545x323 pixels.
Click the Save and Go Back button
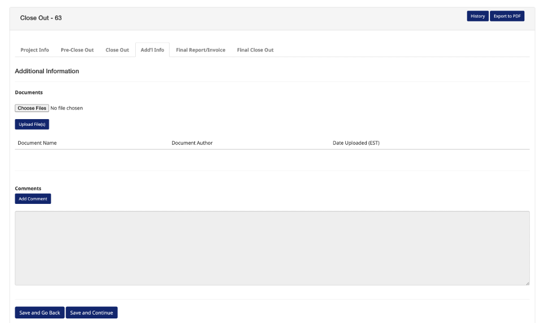tap(40, 313)
